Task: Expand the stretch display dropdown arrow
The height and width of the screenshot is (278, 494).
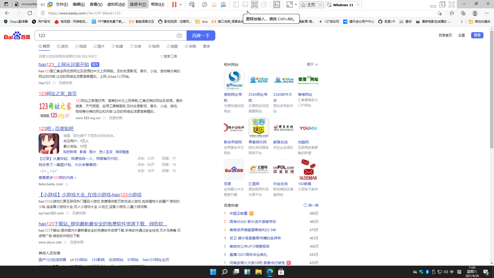Action: [x=296, y=5]
